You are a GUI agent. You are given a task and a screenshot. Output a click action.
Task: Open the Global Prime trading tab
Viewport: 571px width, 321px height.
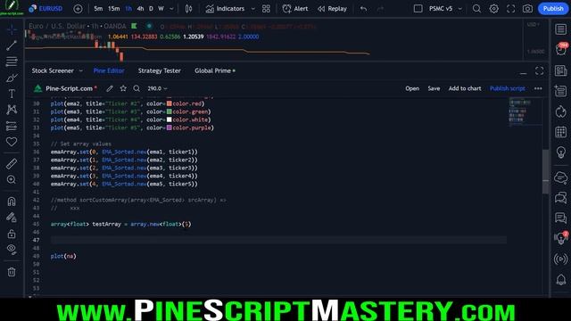214,70
